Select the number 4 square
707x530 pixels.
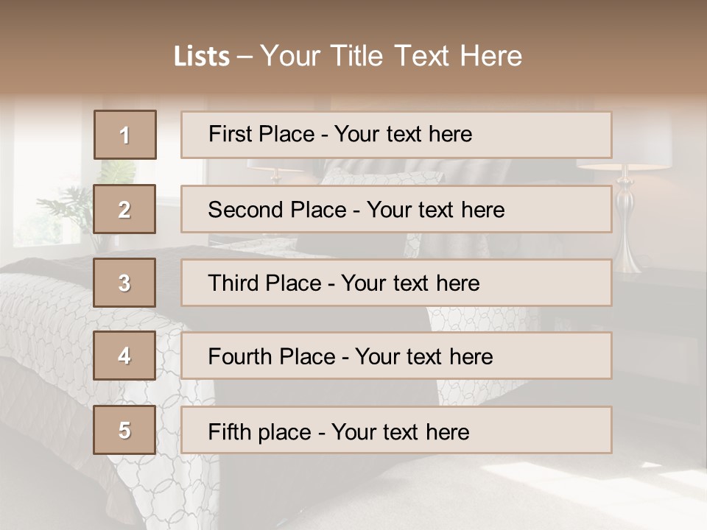coord(124,356)
